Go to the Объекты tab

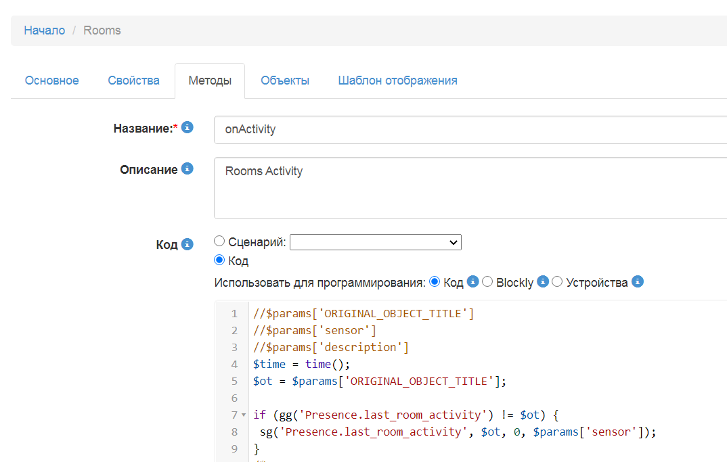click(285, 80)
